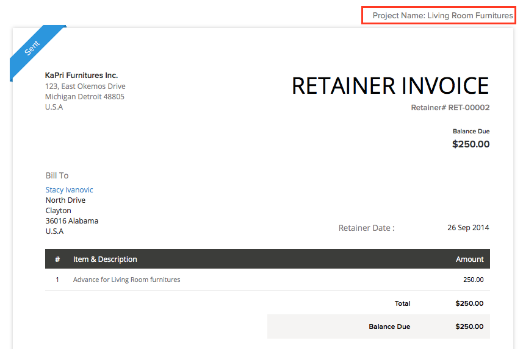Click the 123, East Okemos Drive address line
The width and height of the screenshot is (523, 349).
pyautogui.click(x=85, y=86)
